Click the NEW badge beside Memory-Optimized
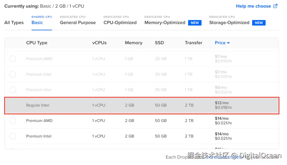Screen dimensions: 287x165 pyautogui.click(x=195, y=23)
